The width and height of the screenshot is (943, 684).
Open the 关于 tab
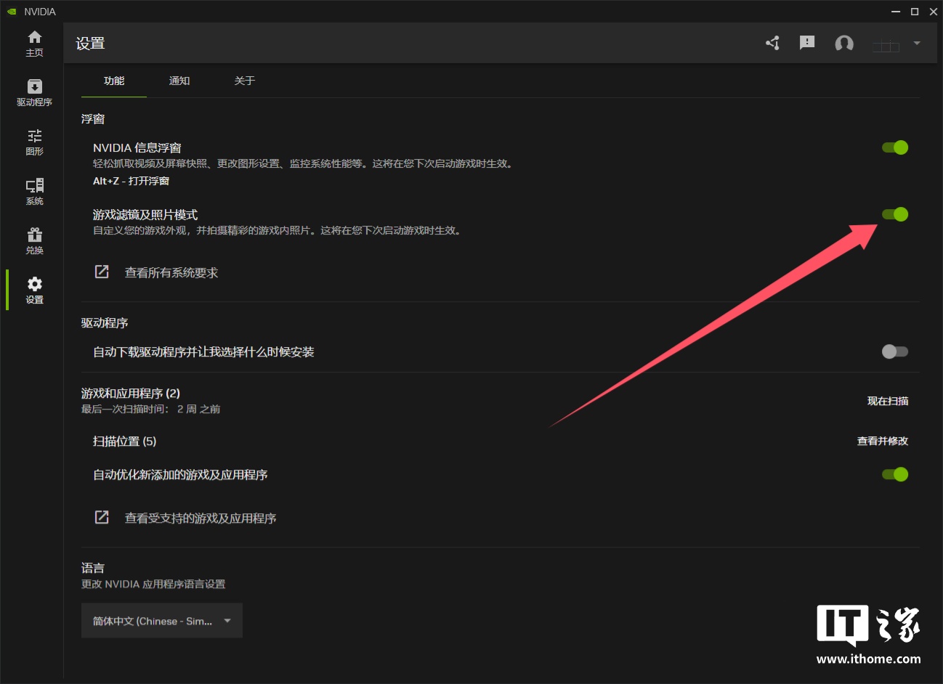point(245,81)
